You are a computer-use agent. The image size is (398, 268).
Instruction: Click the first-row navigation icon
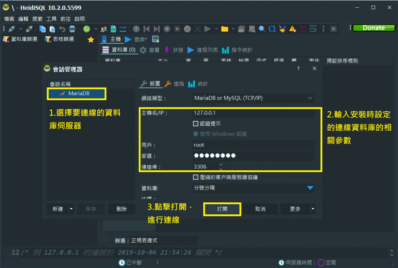click(x=147, y=29)
